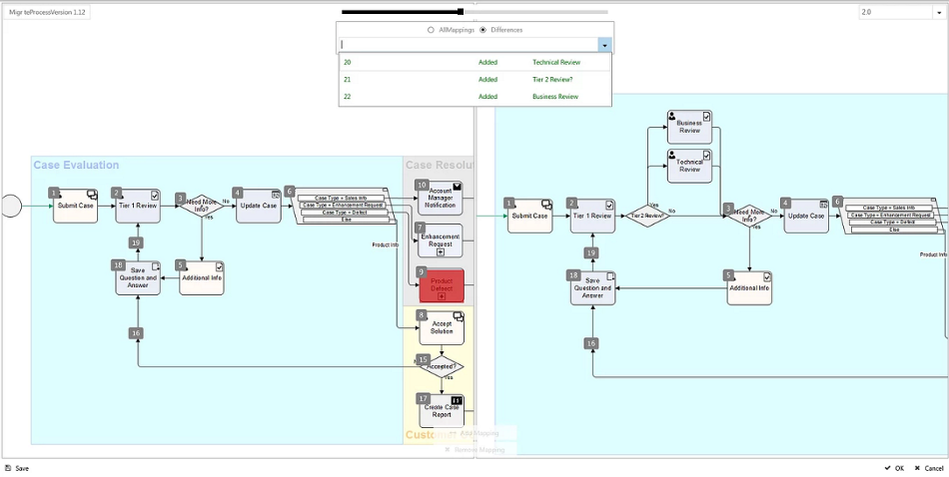Select row 22 Added Business Review
Screen dimensions: 949x477
[x=474, y=96]
